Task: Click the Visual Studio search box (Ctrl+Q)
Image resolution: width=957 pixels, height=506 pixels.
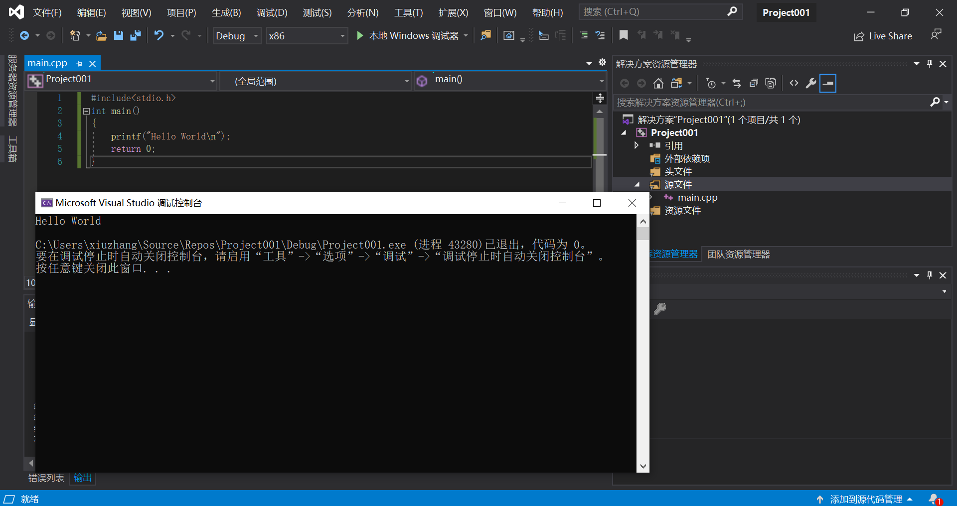Action: coord(660,12)
